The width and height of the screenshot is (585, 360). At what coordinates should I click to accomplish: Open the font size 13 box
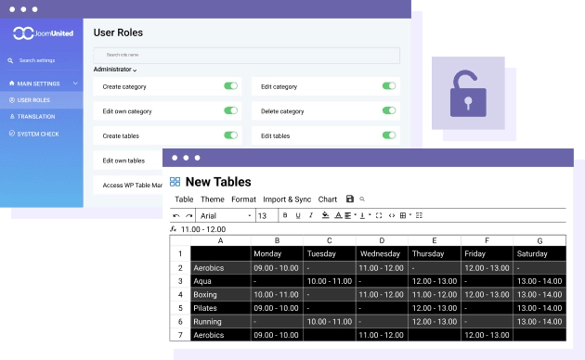(266, 215)
